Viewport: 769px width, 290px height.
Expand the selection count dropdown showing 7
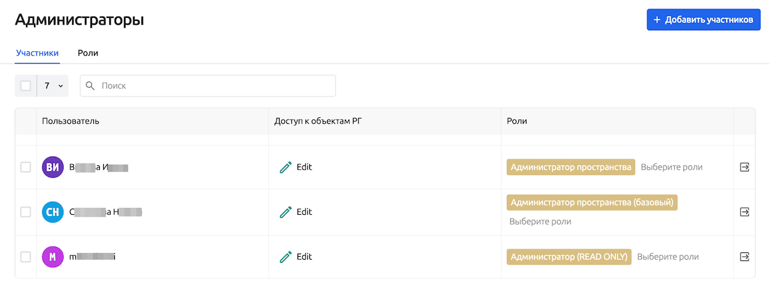coord(54,86)
